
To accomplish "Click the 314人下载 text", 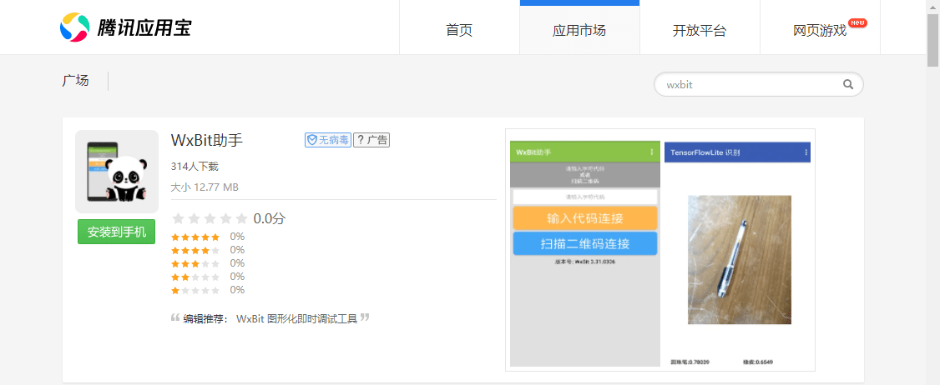I will [x=195, y=167].
